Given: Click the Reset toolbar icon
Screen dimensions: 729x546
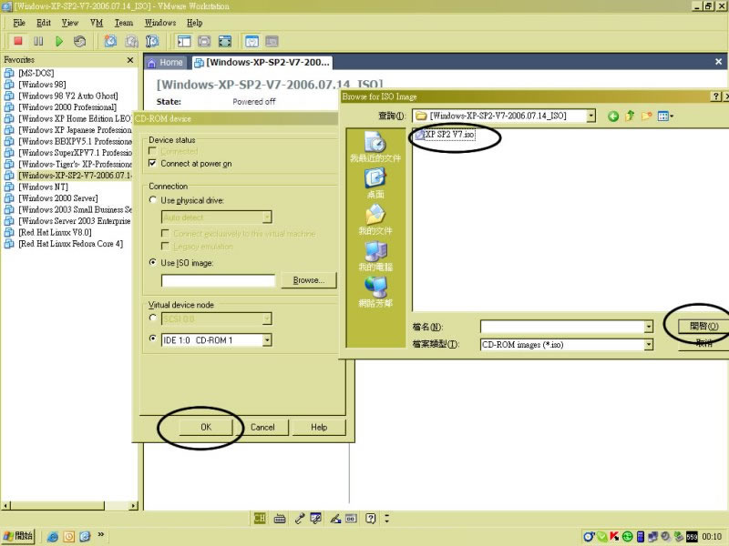Looking at the screenshot, I should pyautogui.click(x=80, y=41).
